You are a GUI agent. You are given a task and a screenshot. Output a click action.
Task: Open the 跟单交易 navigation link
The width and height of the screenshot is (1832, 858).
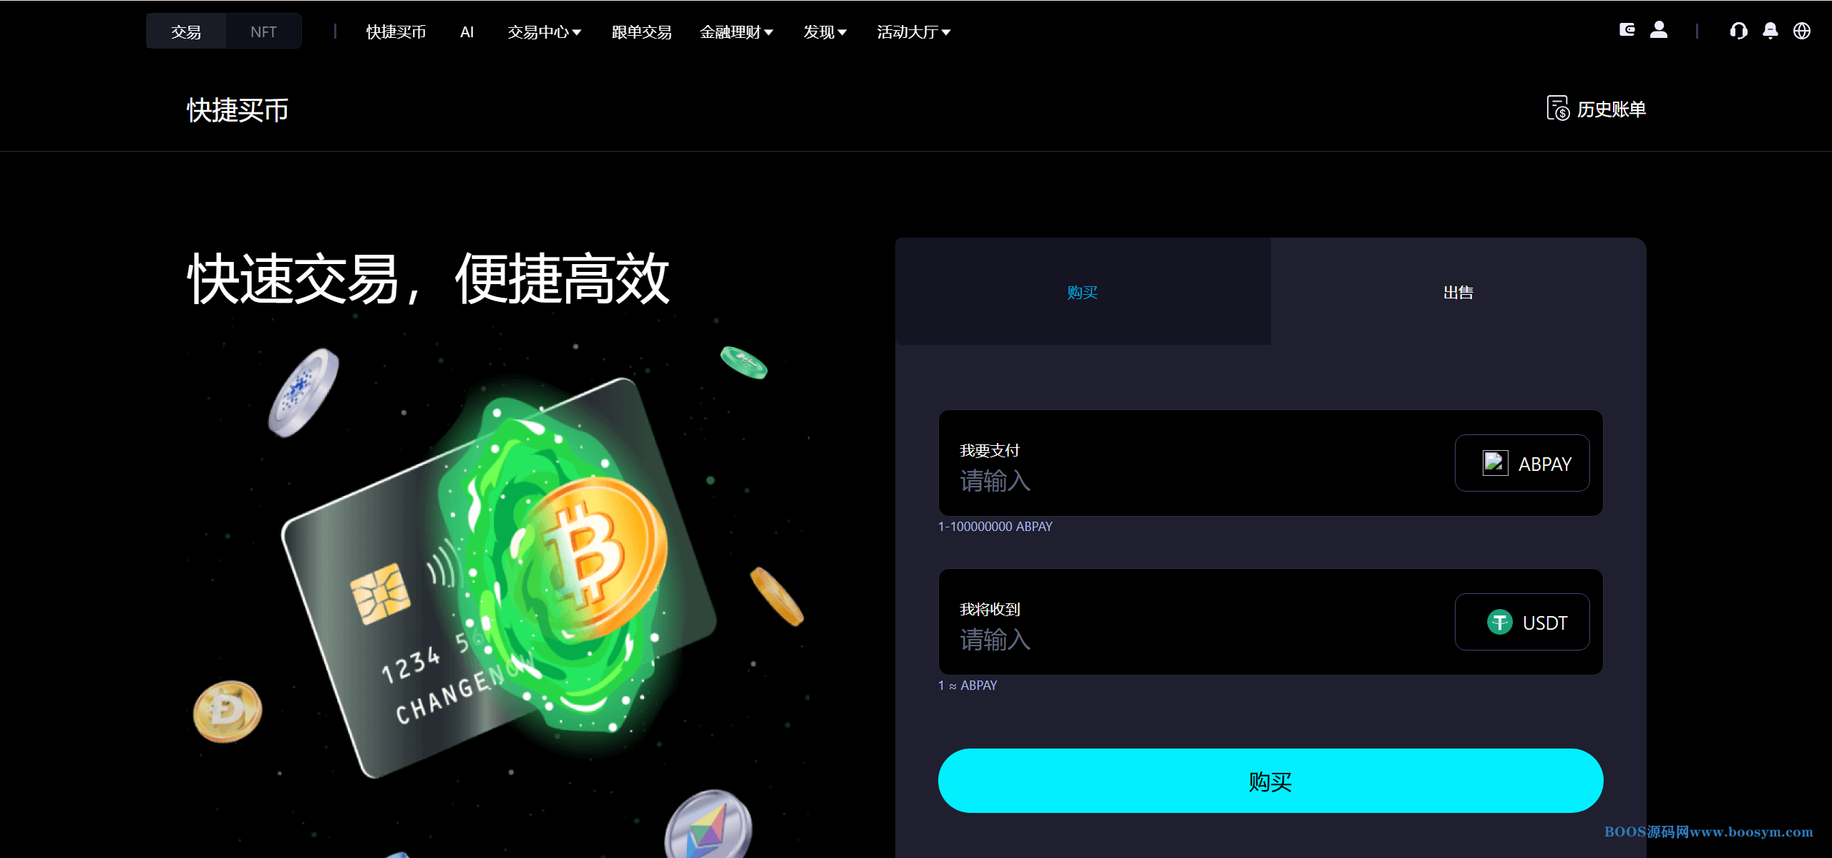pos(641,31)
